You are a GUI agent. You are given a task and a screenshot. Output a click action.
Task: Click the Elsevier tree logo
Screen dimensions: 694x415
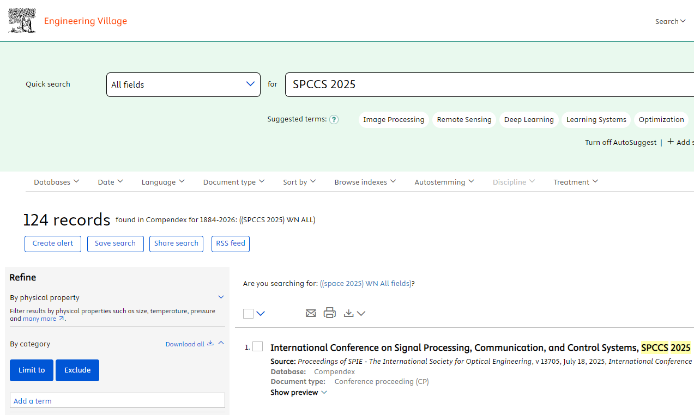22,21
